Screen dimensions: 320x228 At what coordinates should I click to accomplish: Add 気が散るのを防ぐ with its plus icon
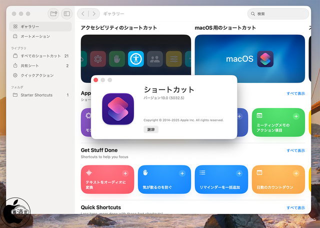(x=182, y=173)
